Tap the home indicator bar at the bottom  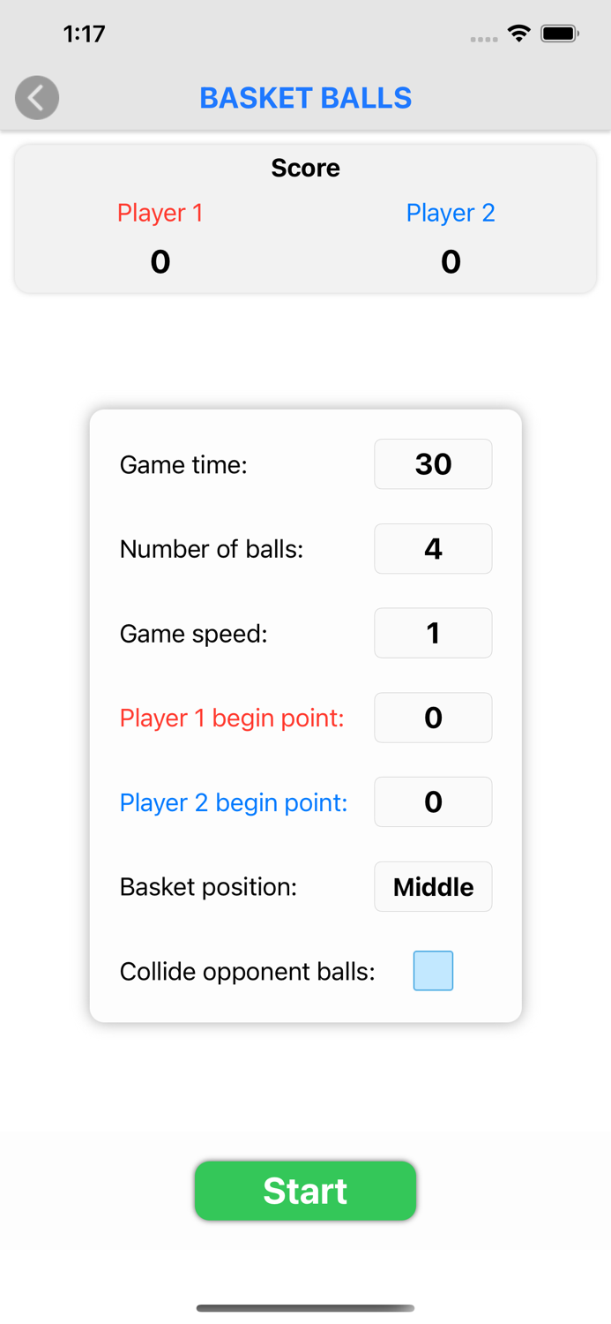[305, 1309]
